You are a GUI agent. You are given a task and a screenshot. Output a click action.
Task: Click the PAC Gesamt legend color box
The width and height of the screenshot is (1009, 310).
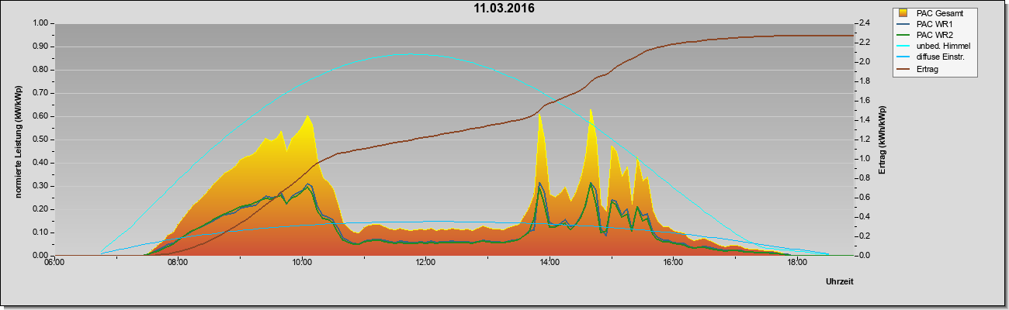coord(903,13)
